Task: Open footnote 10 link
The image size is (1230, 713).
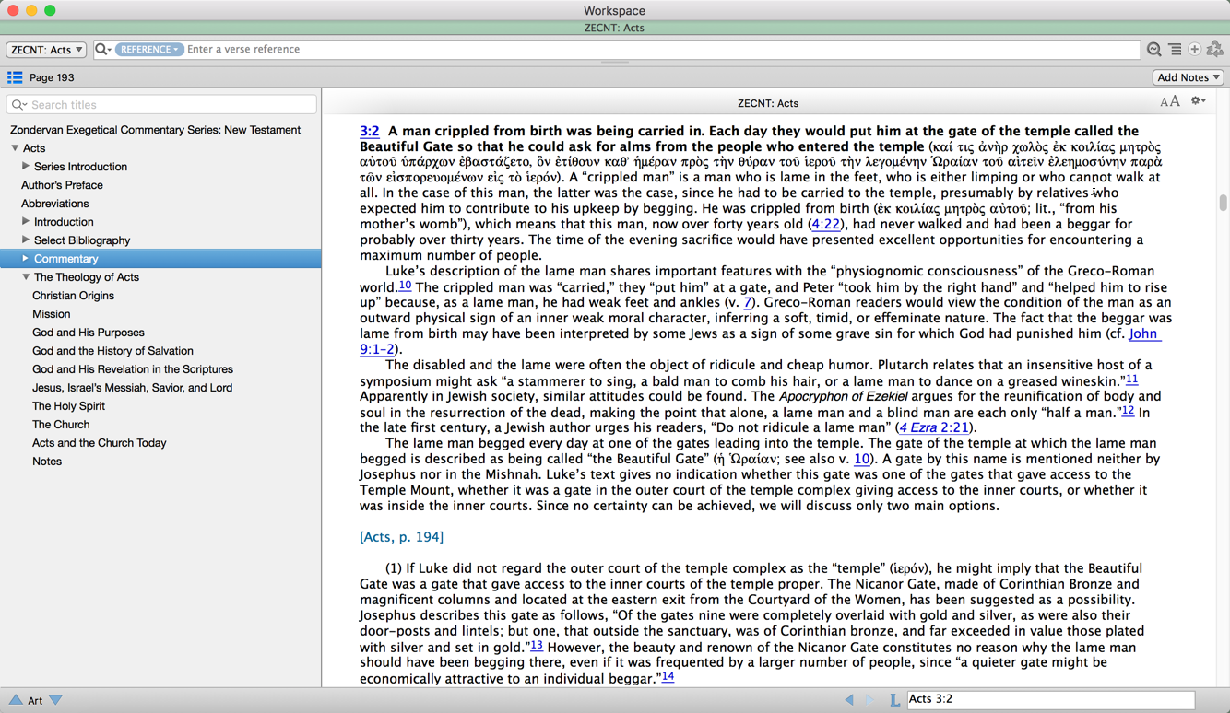Action: 405,285
